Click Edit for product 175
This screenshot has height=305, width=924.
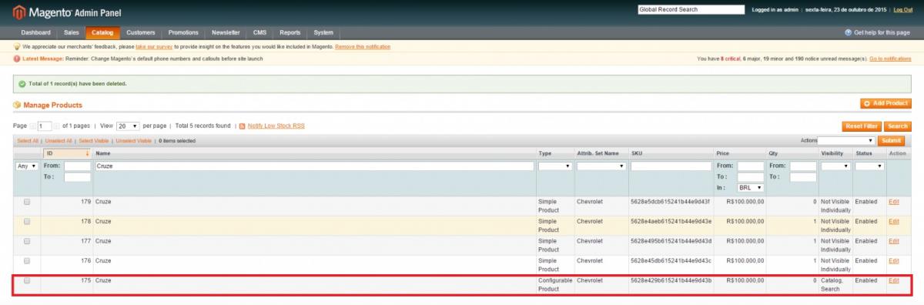click(893, 280)
